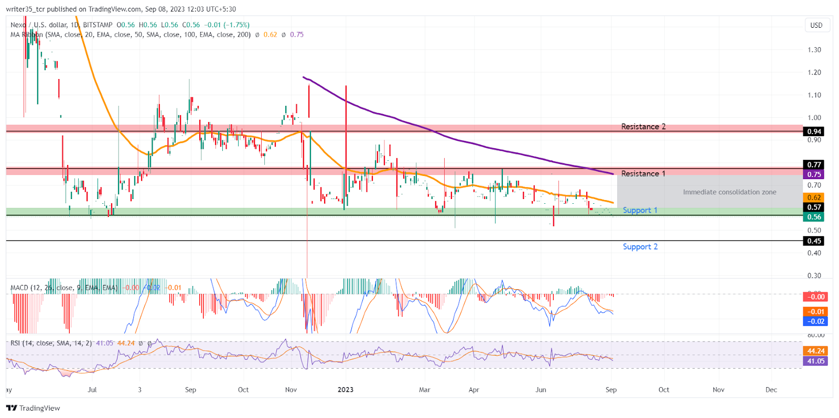Click the green 0.56 axis price tag
Screen dimensions: 839x418
[814, 217]
